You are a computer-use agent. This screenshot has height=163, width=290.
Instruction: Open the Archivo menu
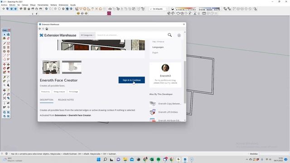pyautogui.click(x=4, y=5)
